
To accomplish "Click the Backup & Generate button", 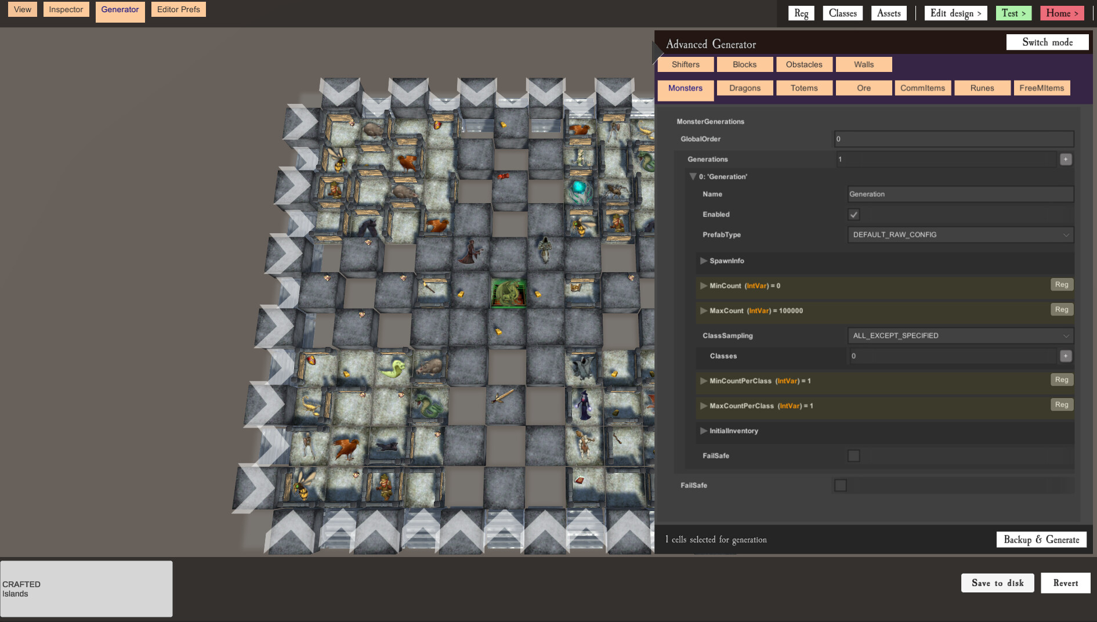I will pyautogui.click(x=1041, y=539).
